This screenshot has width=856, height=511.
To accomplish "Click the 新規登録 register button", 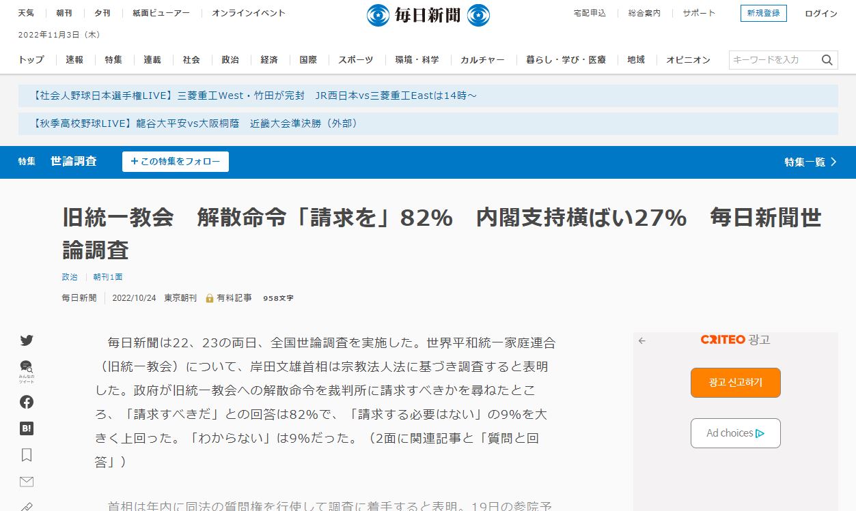I will pos(763,14).
